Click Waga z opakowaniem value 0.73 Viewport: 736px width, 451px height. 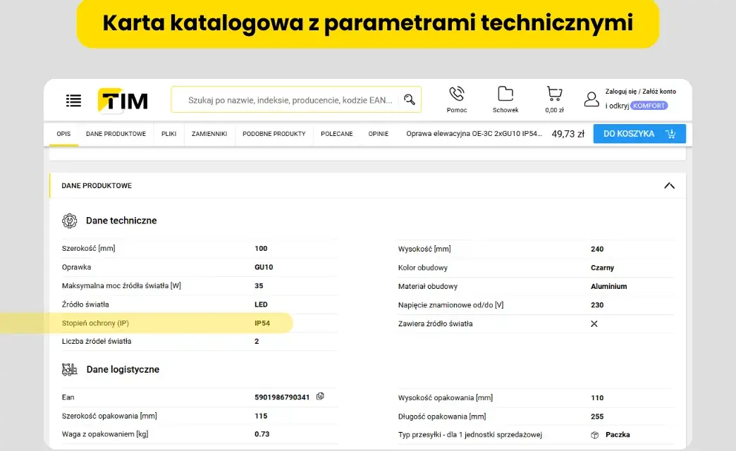(262, 434)
